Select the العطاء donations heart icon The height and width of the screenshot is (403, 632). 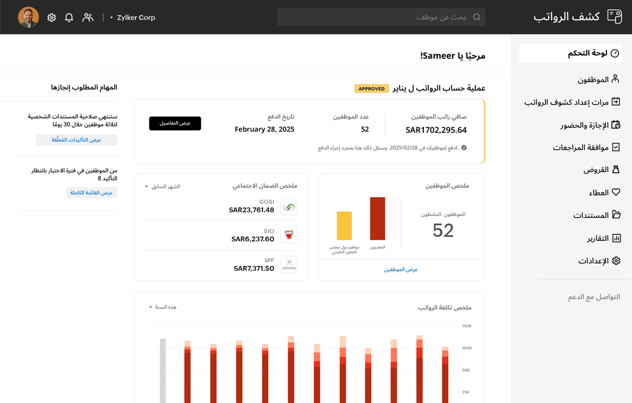point(617,191)
